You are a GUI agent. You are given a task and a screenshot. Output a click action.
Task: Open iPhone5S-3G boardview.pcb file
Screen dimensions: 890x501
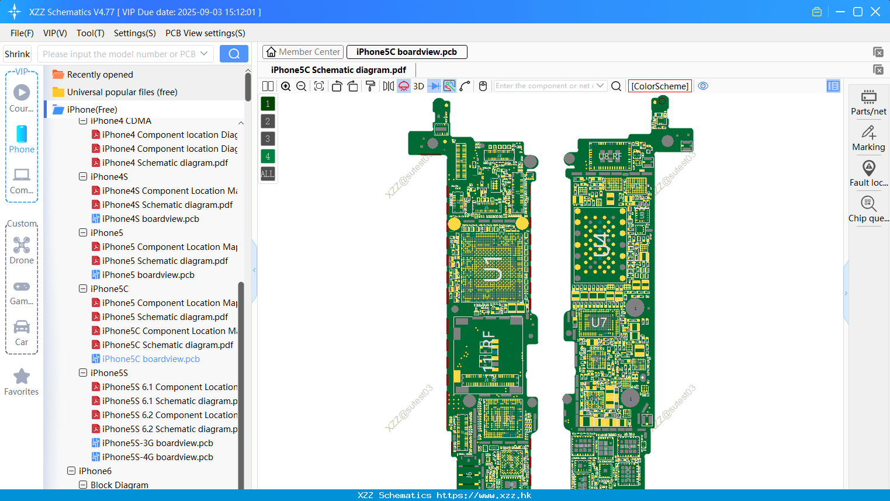[x=157, y=443]
